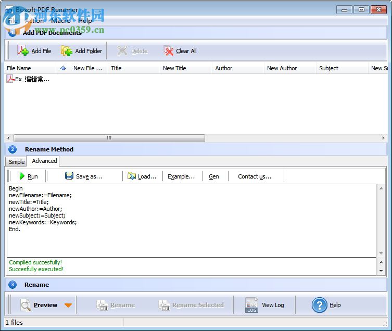The height and width of the screenshot is (331, 392).
Task: Click the Title column header
Action: pyautogui.click(x=134, y=68)
